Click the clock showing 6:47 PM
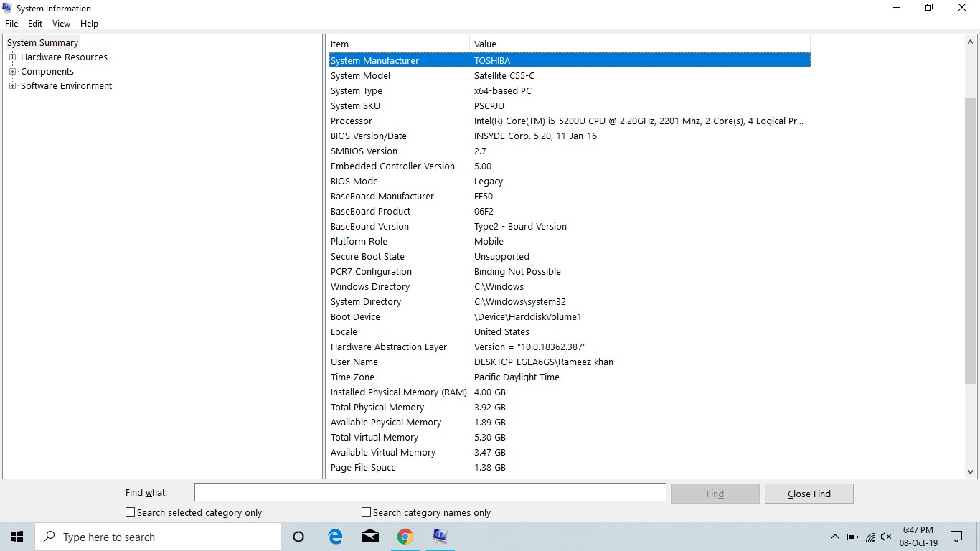The height and width of the screenshot is (551, 980). point(918,530)
